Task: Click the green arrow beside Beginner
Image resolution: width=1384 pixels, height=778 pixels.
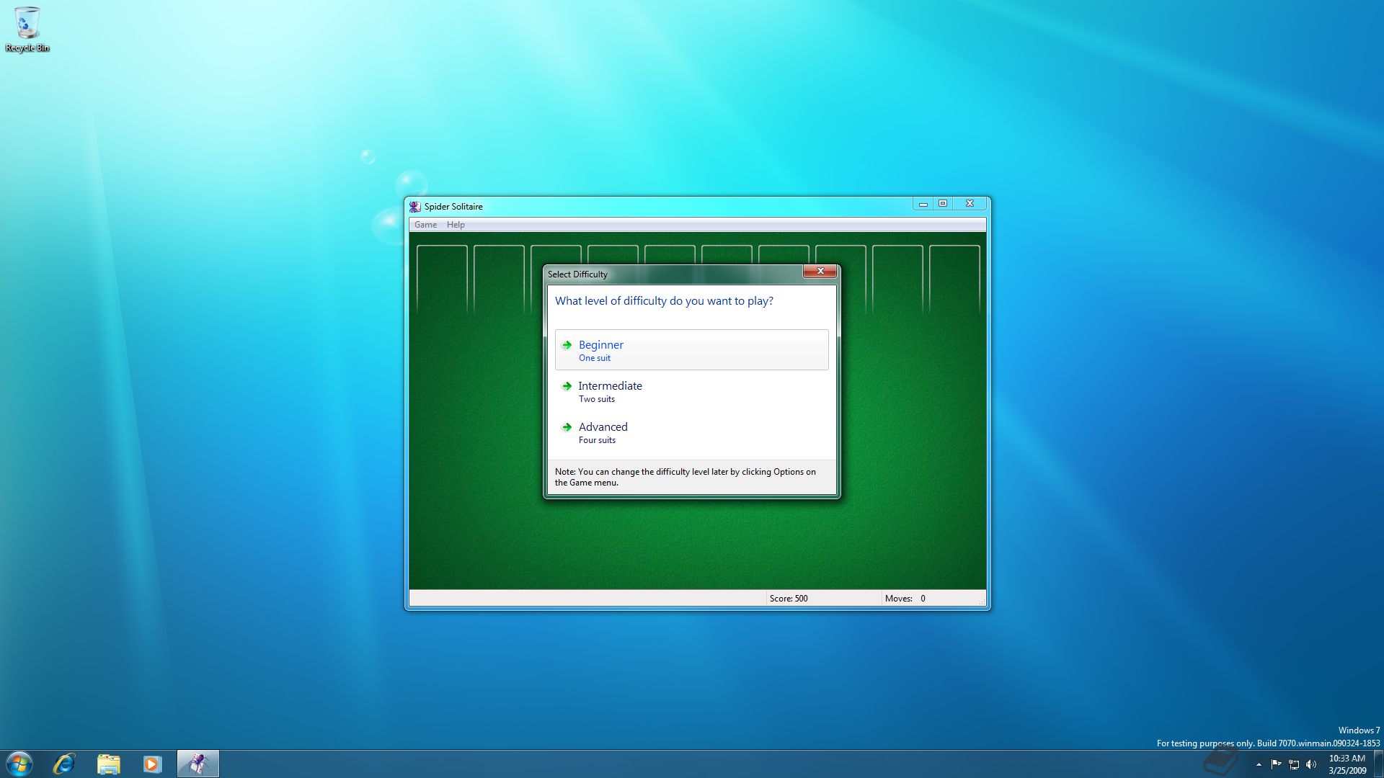Action: click(x=567, y=345)
